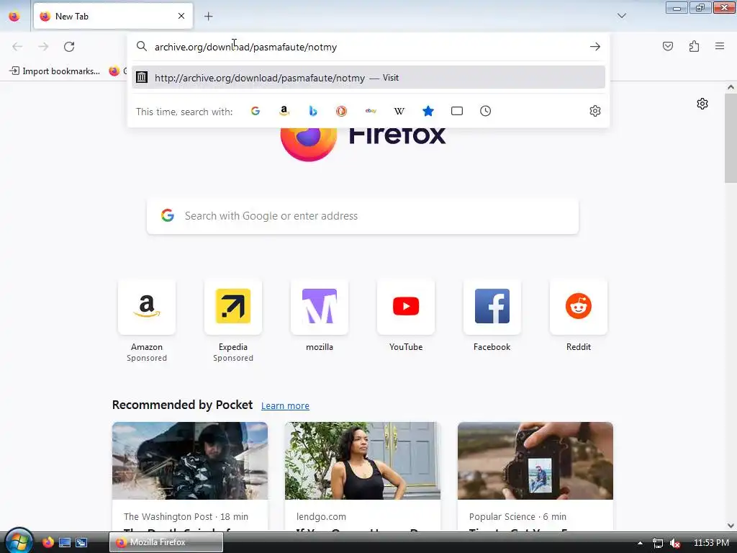Launch Firefox from quick launch

pos(48,542)
